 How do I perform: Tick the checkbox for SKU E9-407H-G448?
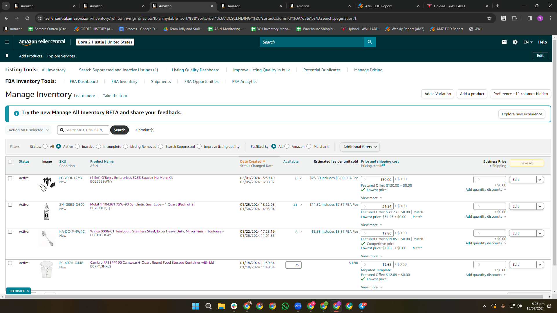(x=10, y=263)
